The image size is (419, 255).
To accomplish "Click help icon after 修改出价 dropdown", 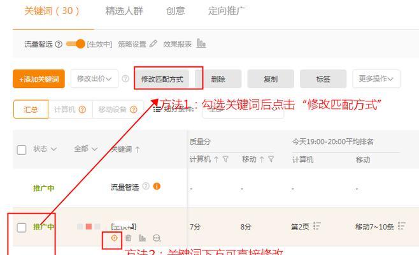I will pos(125,78).
